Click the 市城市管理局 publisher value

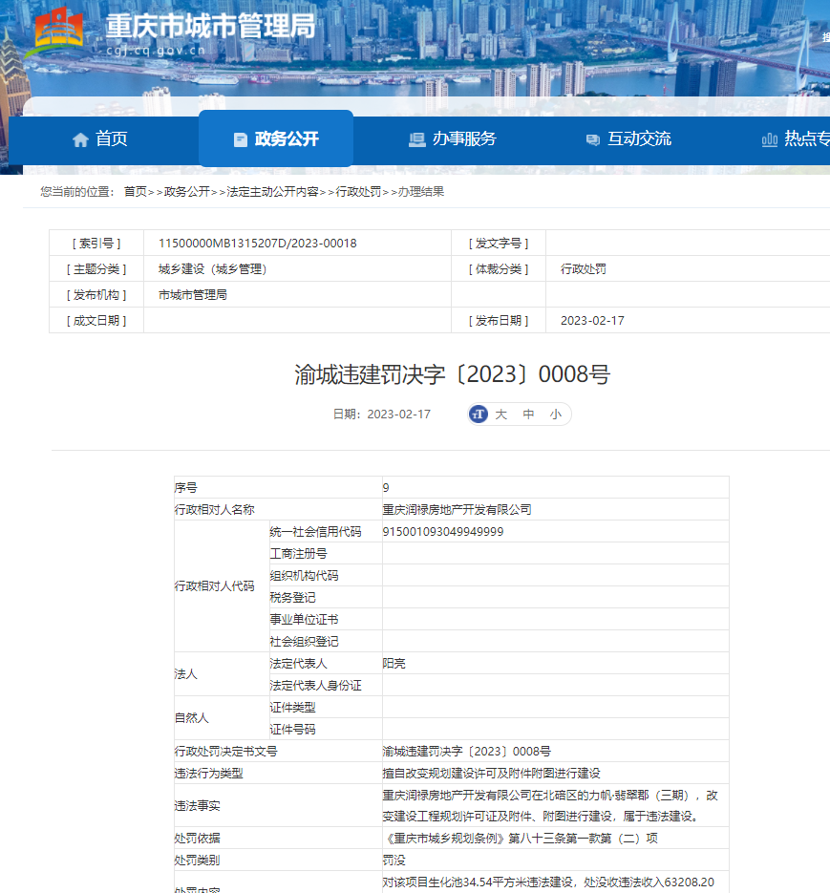193,295
